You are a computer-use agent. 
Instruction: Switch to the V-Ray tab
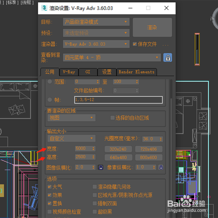[69, 72]
